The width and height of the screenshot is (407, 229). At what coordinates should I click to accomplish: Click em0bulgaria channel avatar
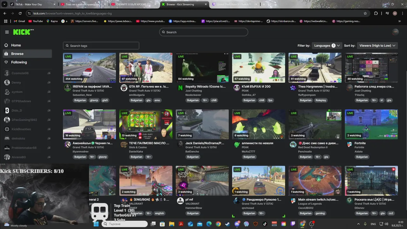(124, 88)
